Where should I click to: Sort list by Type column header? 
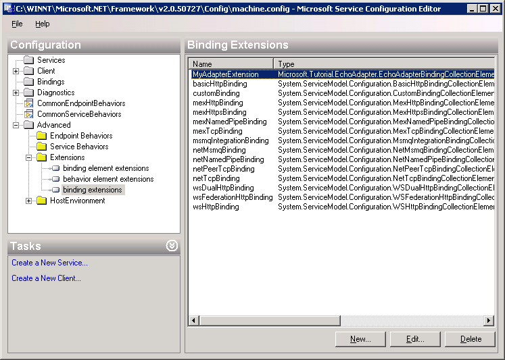tap(384, 63)
